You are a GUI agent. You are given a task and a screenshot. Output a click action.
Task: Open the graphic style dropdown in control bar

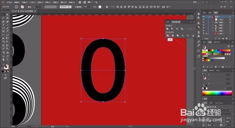pos(102,7)
